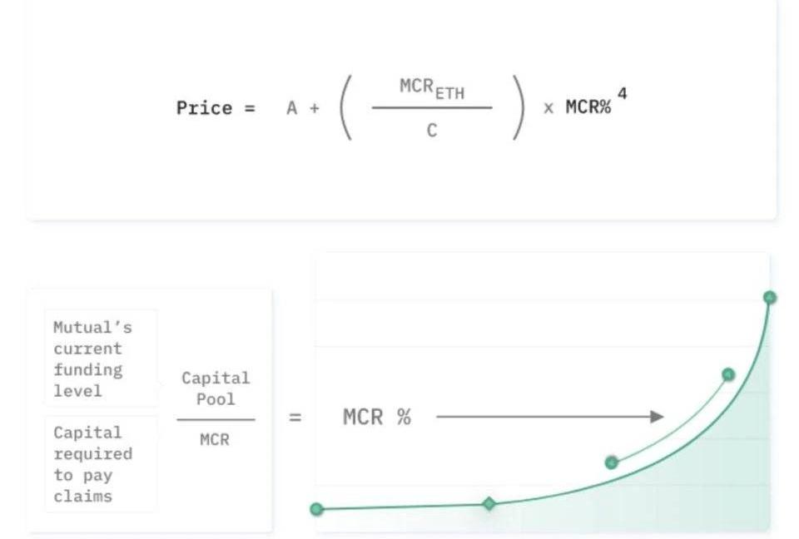
Task: Select the leftmost circle at curve start
Action: [x=316, y=509]
